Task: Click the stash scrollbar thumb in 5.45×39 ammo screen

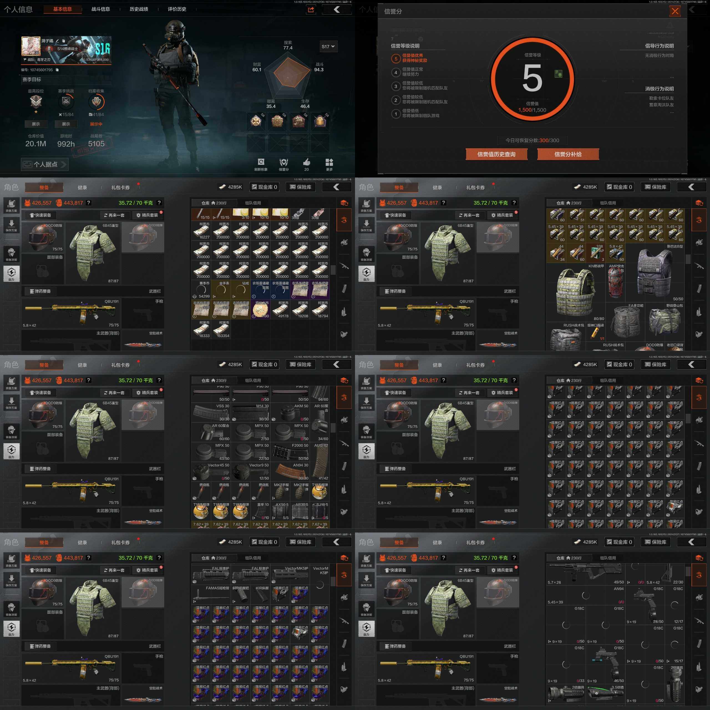Action: click(688, 259)
